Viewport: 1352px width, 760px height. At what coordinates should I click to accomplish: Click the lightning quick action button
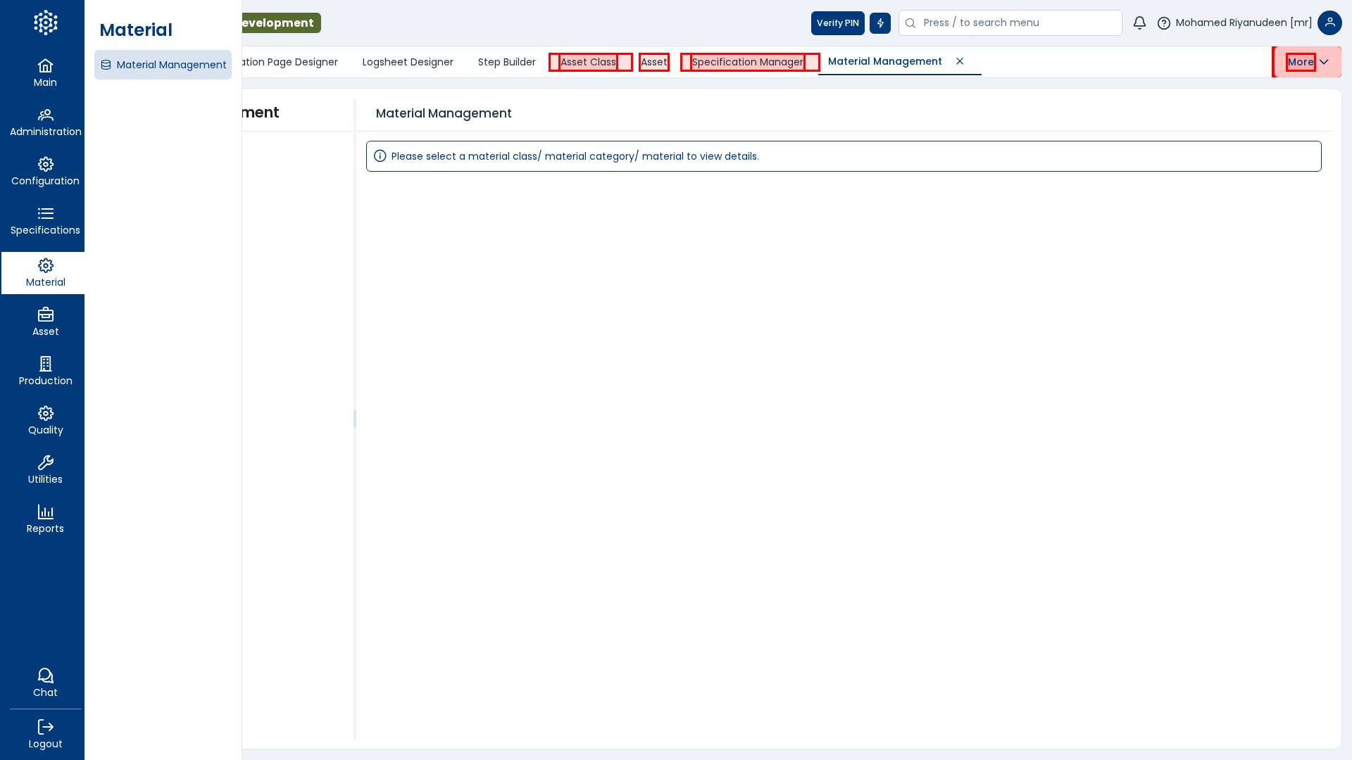tap(880, 23)
